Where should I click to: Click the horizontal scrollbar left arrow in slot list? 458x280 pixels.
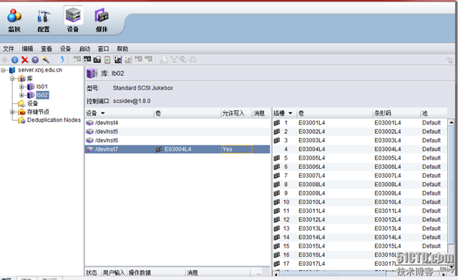tap(276, 274)
